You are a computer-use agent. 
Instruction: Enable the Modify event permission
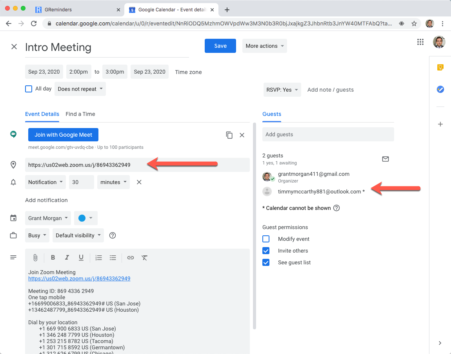(x=266, y=239)
